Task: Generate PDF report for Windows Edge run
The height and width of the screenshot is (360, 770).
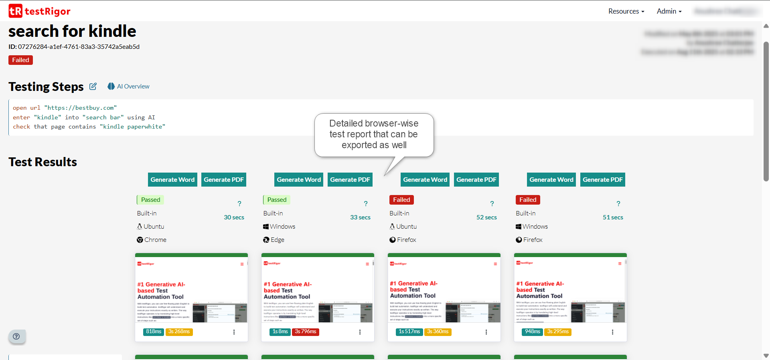Action: coord(350,180)
